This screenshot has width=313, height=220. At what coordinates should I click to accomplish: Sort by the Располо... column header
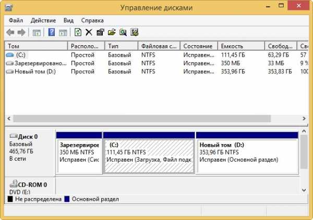click(x=86, y=46)
